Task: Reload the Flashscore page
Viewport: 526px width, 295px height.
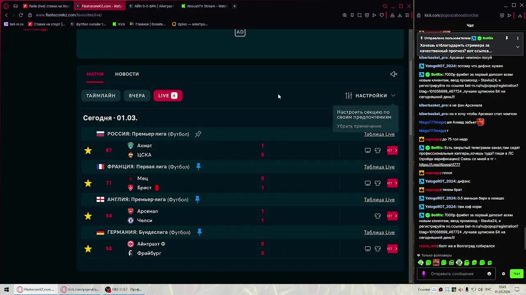Action: tap(21, 15)
